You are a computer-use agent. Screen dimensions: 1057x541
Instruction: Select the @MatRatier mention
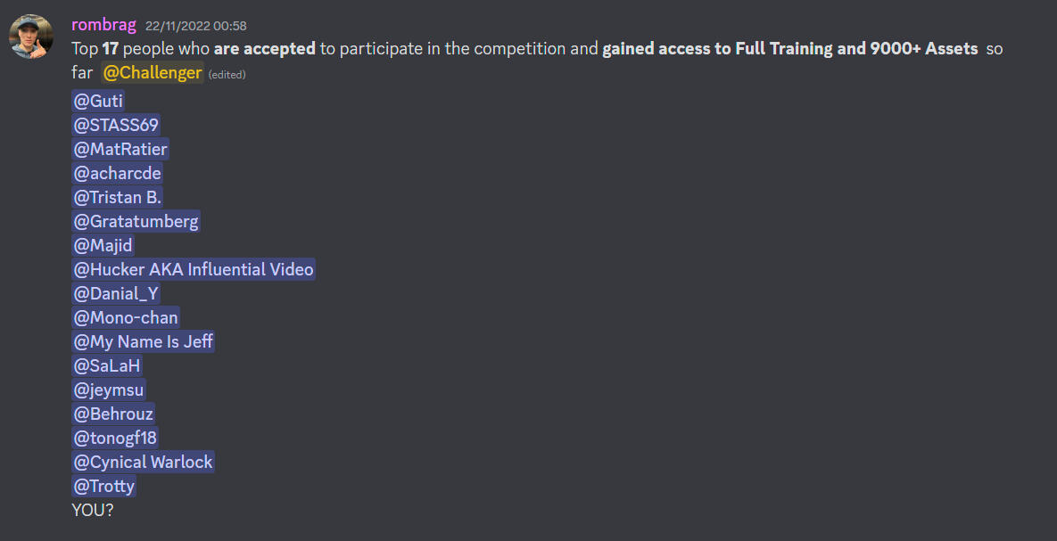coord(120,149)
